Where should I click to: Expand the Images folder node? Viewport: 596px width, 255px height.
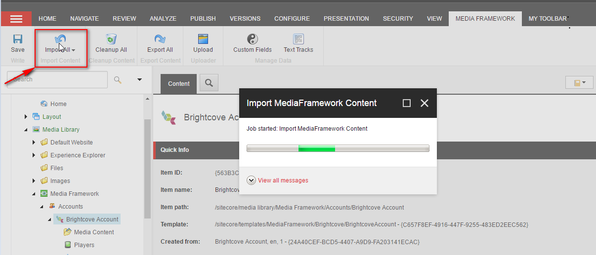coord(34,181)
